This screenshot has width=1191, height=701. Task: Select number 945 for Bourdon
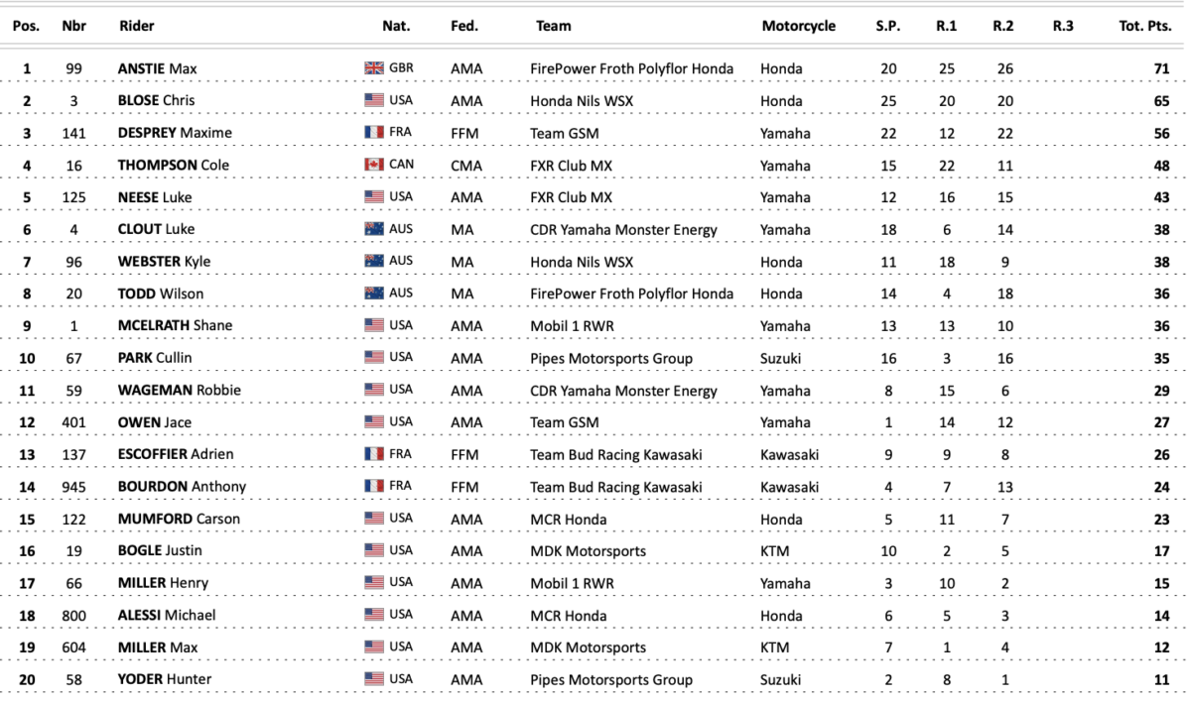click(73, 486)
